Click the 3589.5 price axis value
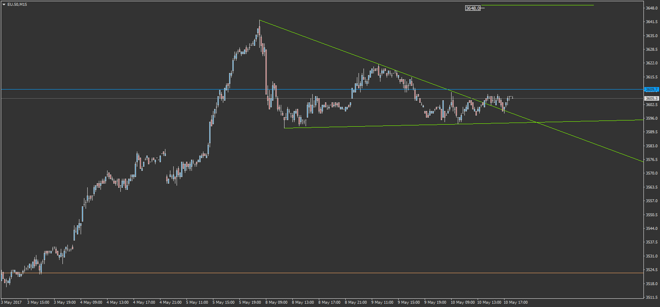Viewport: 660px width, 307px height. 652,132
